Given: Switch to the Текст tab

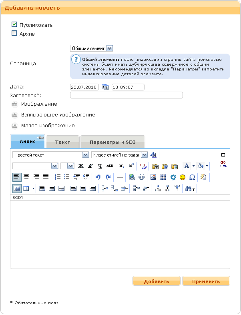Looking at the screenshot, I should pyautogui.click(x=62, y=142).
